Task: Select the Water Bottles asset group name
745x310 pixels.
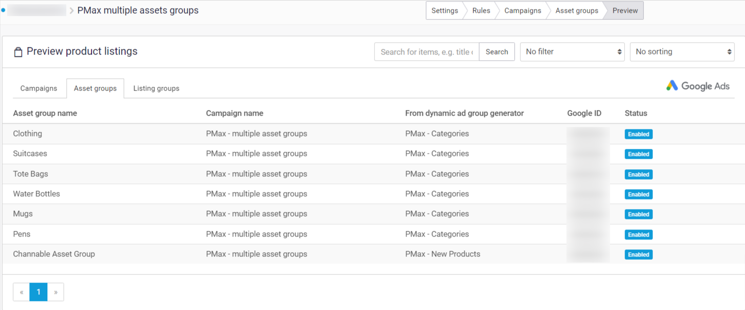Action: 36,194
